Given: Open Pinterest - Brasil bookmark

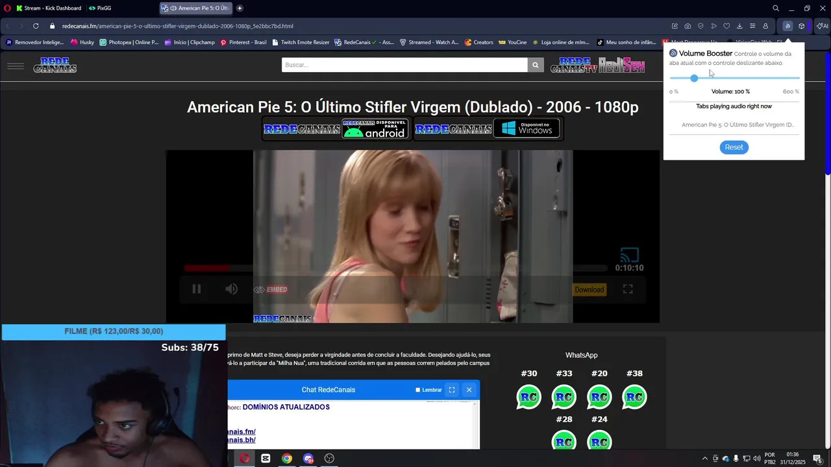Looking at the screenshot, I should 243,42.
